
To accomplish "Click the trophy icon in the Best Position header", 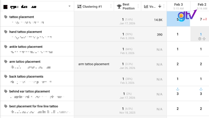I will [x=119, y=6].
